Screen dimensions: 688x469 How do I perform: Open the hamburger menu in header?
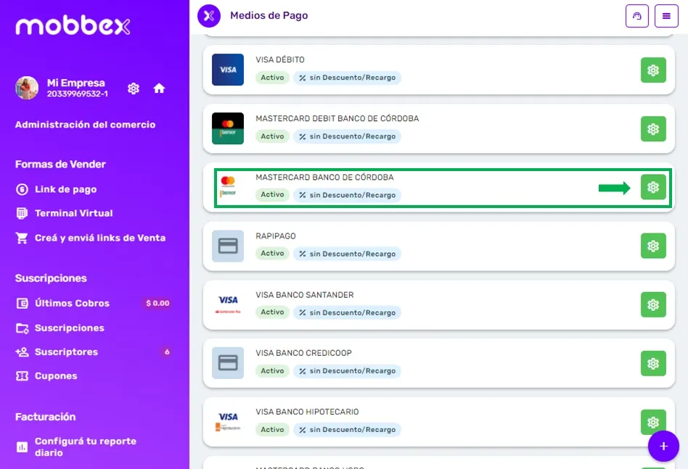coord(666,16)
